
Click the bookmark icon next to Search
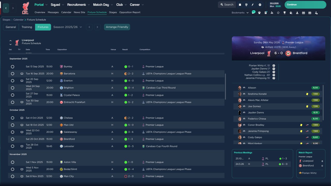pos(240,5)
